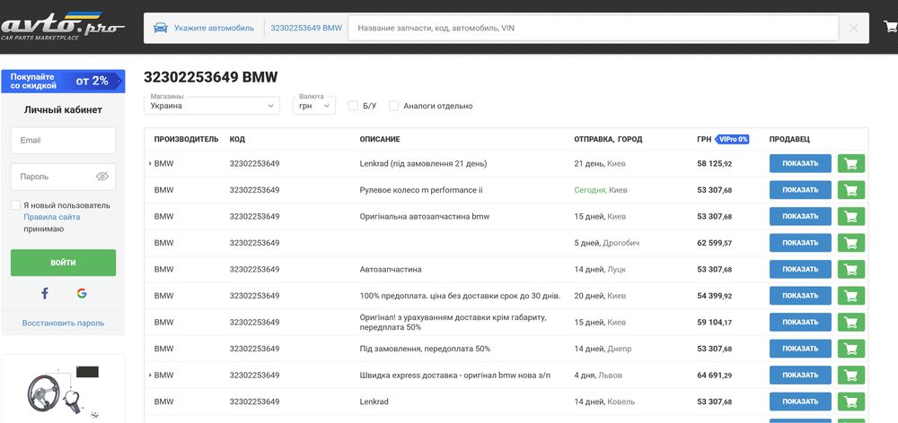Add Луцк Автозапчастина offer to cart
Screen dimensions: 898x423
[x=851, y=269]
